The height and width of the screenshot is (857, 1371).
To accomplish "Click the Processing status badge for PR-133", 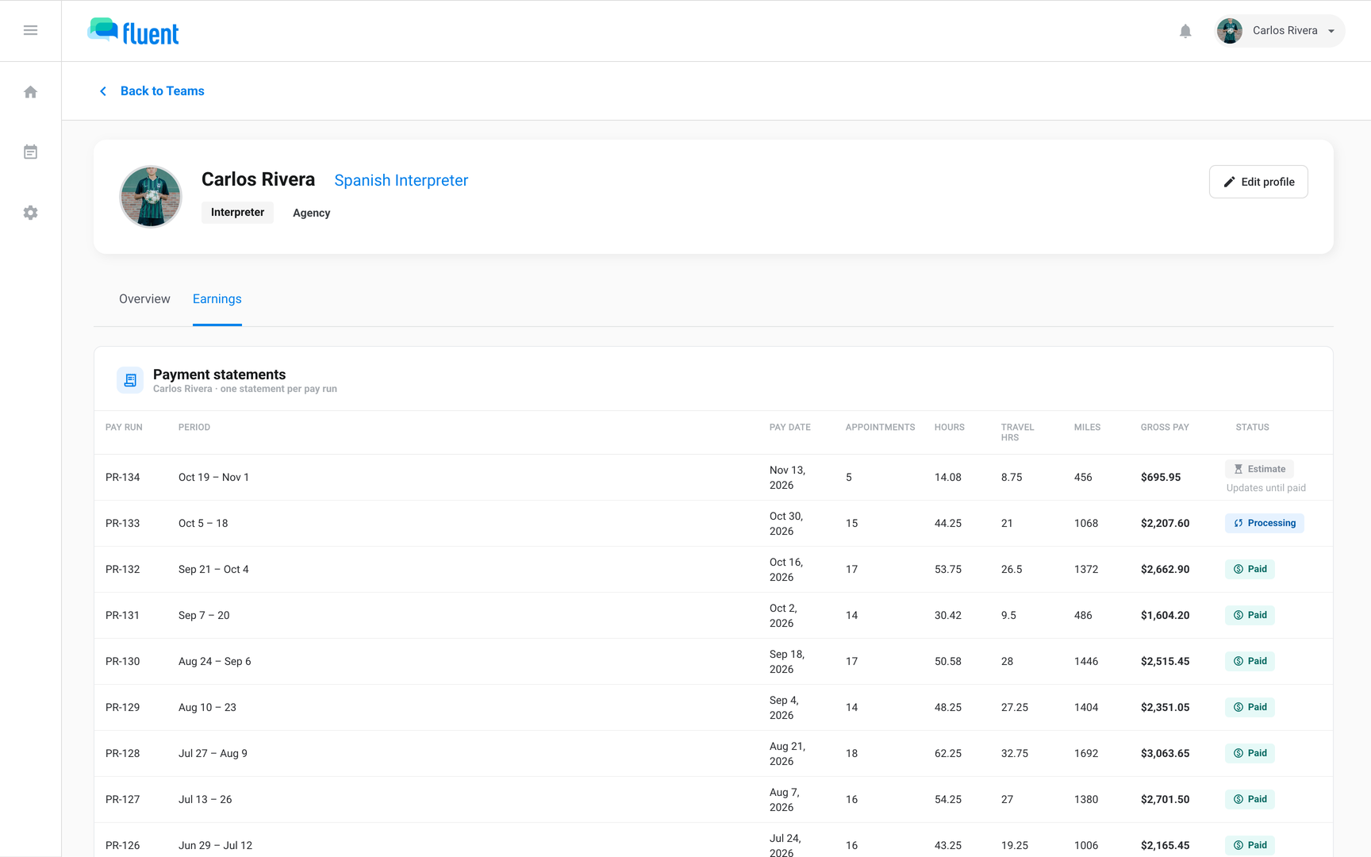I will coord(1265,523).
